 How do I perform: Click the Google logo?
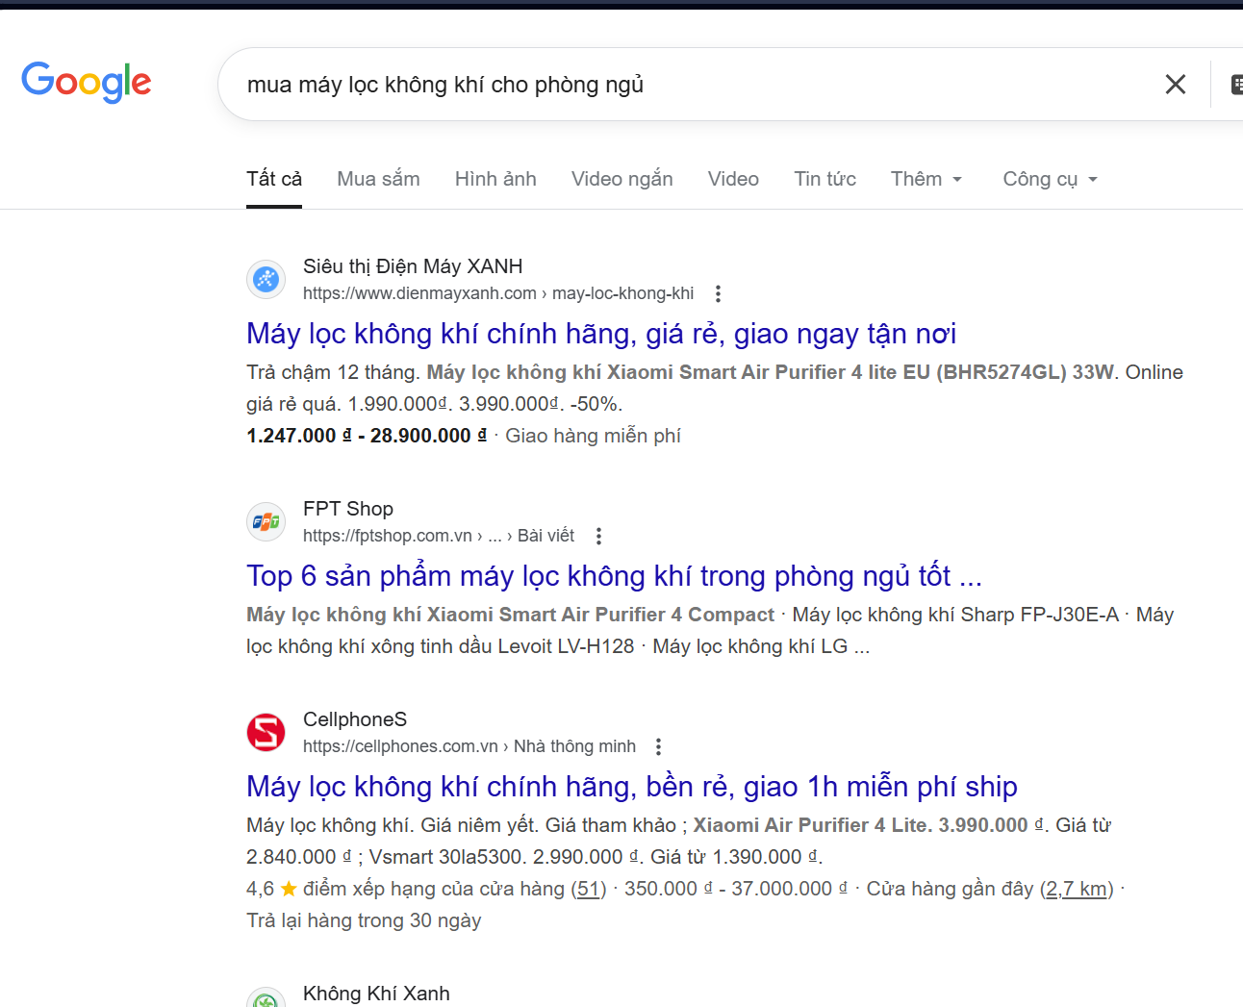pyautogui.click(x=87, y=82)
